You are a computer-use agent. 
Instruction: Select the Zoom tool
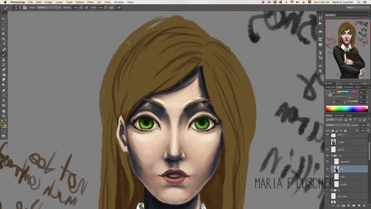pyautogui.click(x=3, y=116)
